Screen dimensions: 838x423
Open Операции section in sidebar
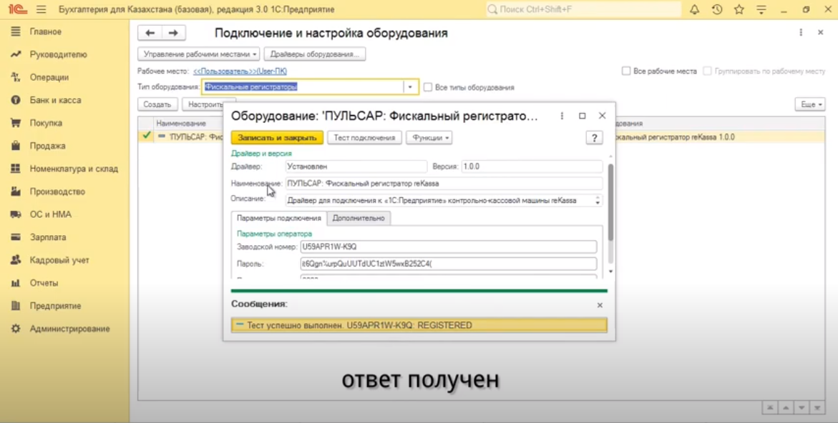click(49, 77)
